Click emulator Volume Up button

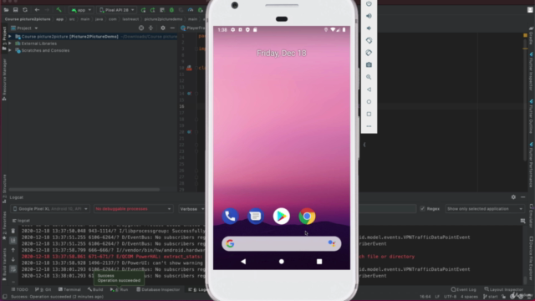[x=369, y=16]
